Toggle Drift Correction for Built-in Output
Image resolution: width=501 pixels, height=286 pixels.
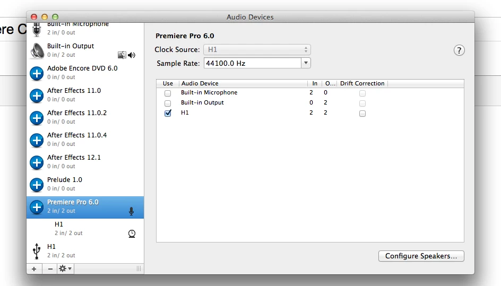coord(362,103)
